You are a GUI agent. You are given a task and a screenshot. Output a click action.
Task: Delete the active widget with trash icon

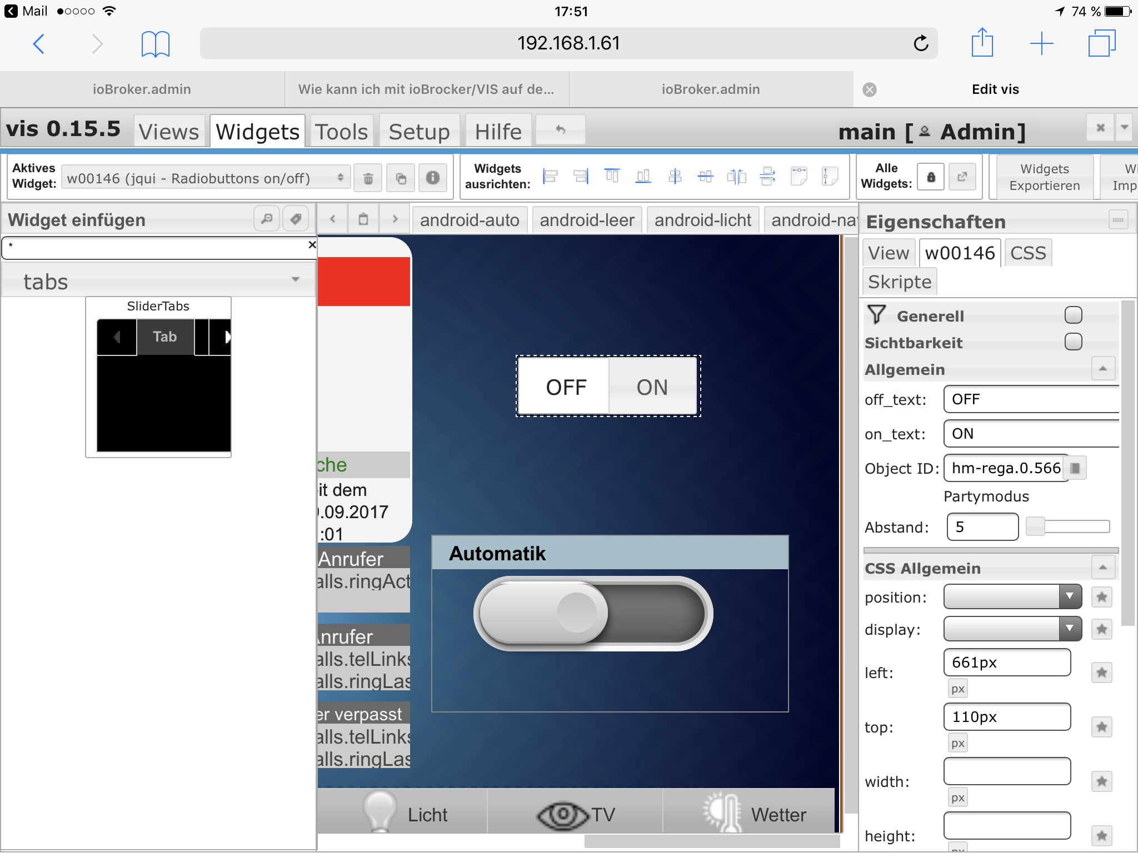tap(368, 178)
